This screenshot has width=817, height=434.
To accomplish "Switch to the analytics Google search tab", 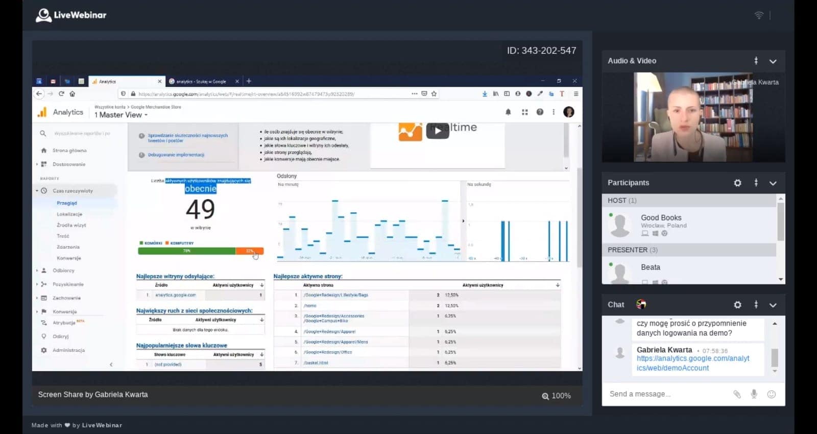I will (202, 82).
